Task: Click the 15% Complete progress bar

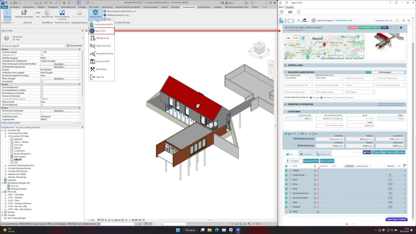Action: point(385,72)
